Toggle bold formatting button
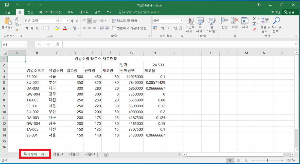 [x=27, y=28]
